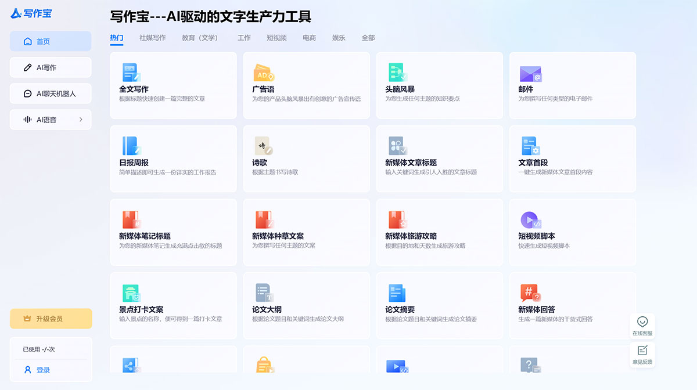Image resolution: width=697 pixels, height=390 pixels.
Task: Click the 意见反馈 feedback icon
Action: (x=642, y=353)
